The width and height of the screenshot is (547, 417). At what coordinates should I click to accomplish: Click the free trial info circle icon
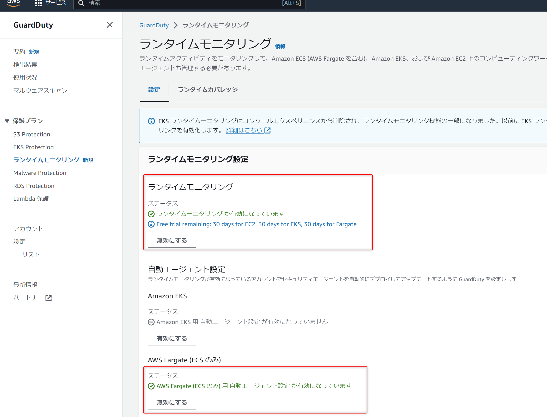point(151,224)
